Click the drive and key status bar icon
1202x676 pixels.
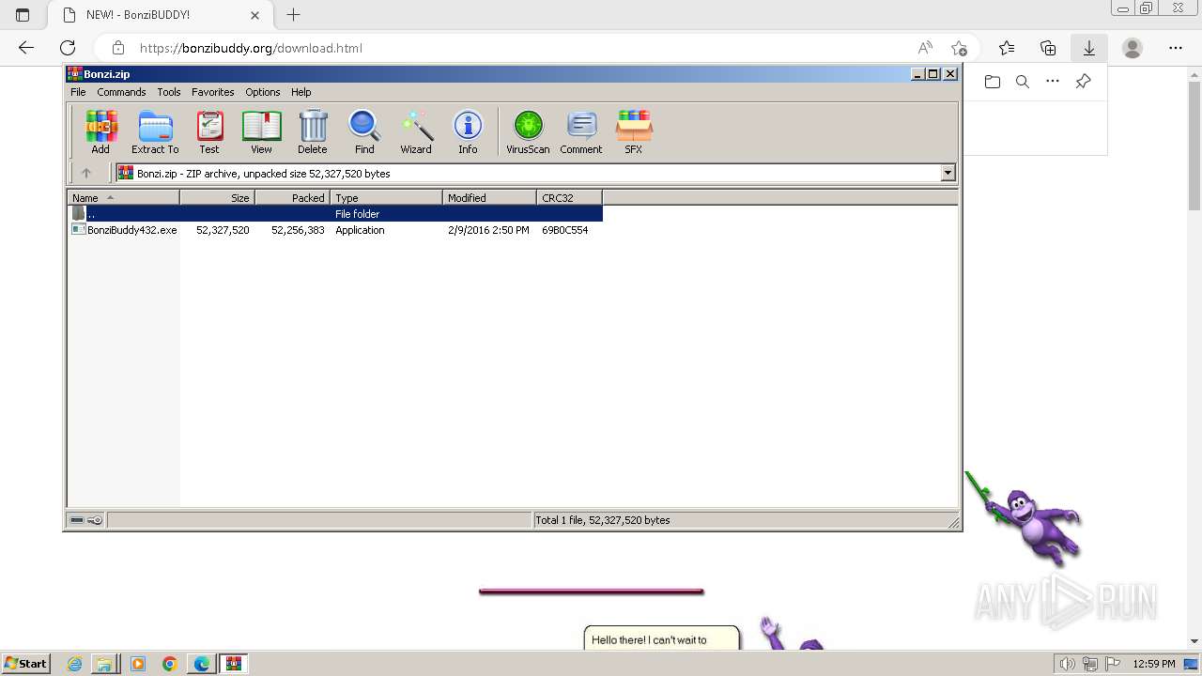tap(86, 520)
